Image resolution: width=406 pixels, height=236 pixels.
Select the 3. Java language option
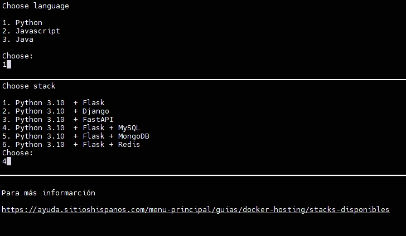pos(18,40)
